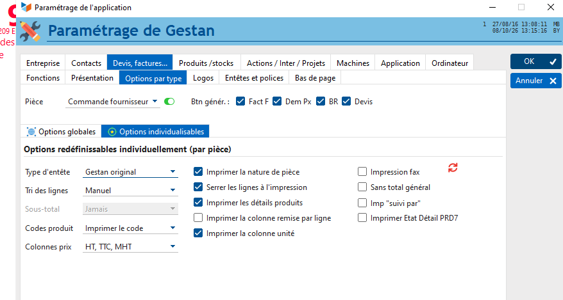Screen dimensions: 563x300
Task: Open the Entêtes et polices sub-tab
Action: coord(254,77)
